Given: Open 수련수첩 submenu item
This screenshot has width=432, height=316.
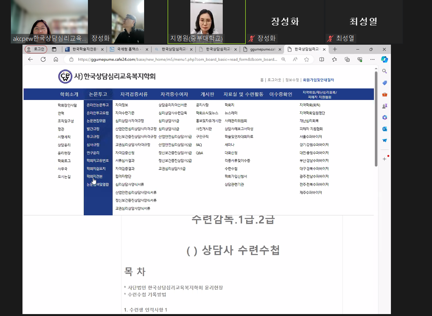Looking at the screenshot, I should point(231,169).
